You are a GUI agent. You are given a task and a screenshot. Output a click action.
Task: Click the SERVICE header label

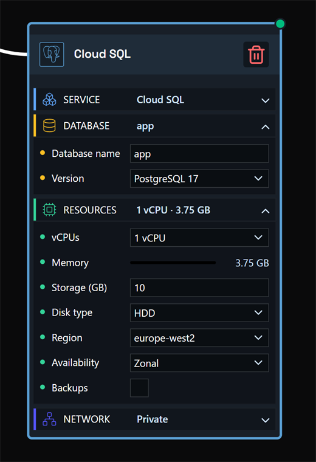click(81, 100)
